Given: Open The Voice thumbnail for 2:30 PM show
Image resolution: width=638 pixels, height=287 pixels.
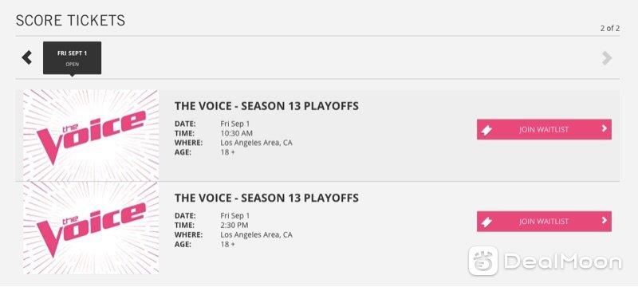Looking at the screenshot, I should (91, 228).
